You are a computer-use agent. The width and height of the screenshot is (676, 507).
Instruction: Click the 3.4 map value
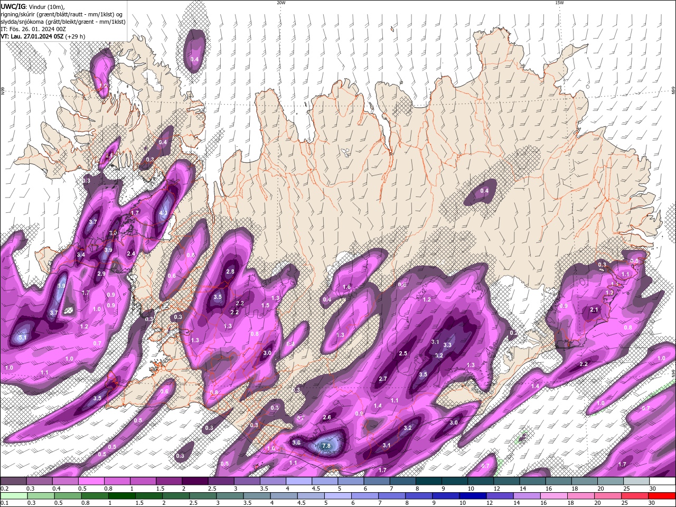pos(81,255)
